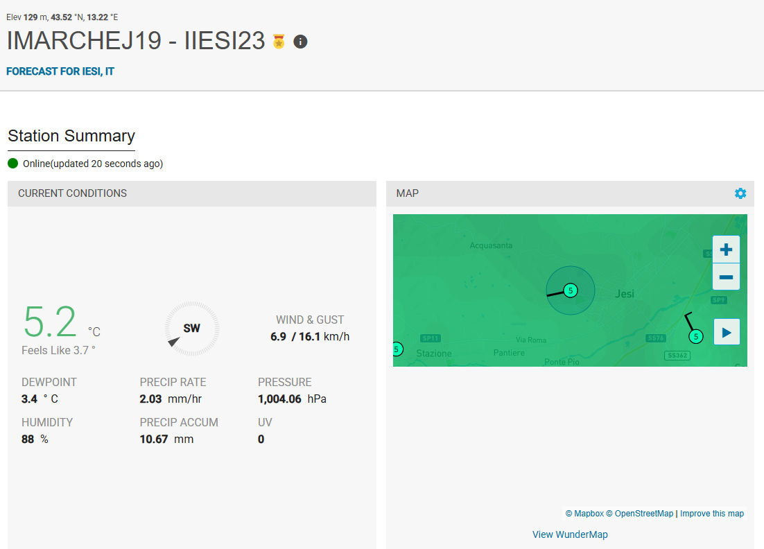
Task: Click the 5.2 °C temperature reading
Action: (50, 322)
